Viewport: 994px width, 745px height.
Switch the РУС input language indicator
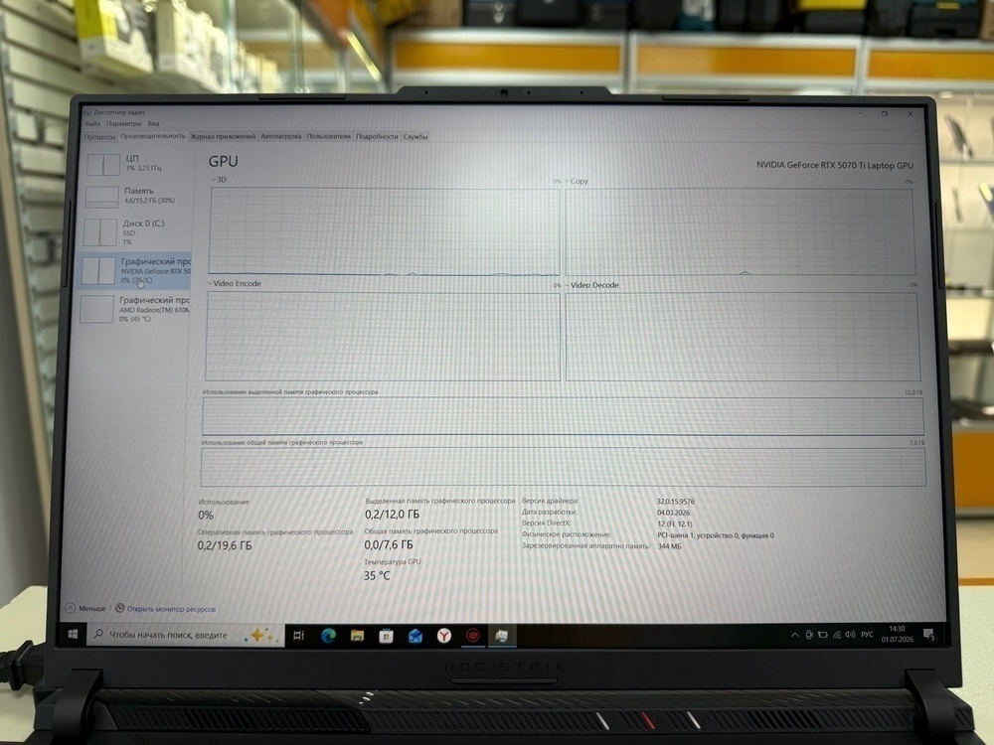pyautogui.click(x=867, y=635)
